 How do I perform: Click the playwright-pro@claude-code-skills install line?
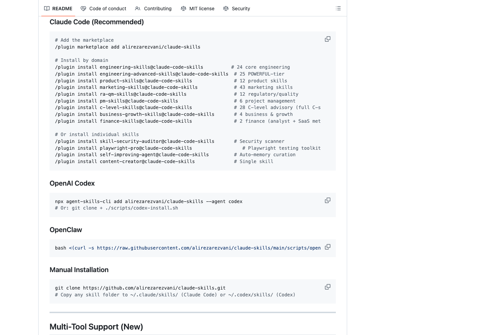pos(123,148)
